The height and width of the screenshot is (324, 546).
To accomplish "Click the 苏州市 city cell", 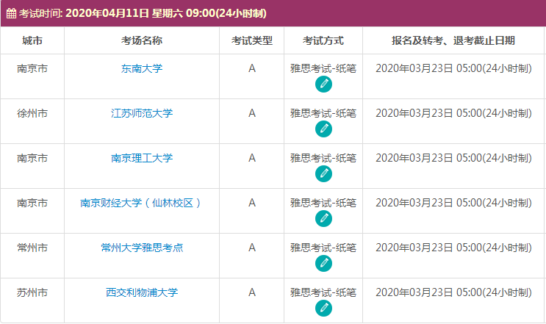I will pyautogui.click(x=32, y=292).
